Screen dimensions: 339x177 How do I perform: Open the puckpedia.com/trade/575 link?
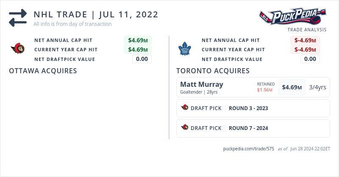click(x=248, y=149)
